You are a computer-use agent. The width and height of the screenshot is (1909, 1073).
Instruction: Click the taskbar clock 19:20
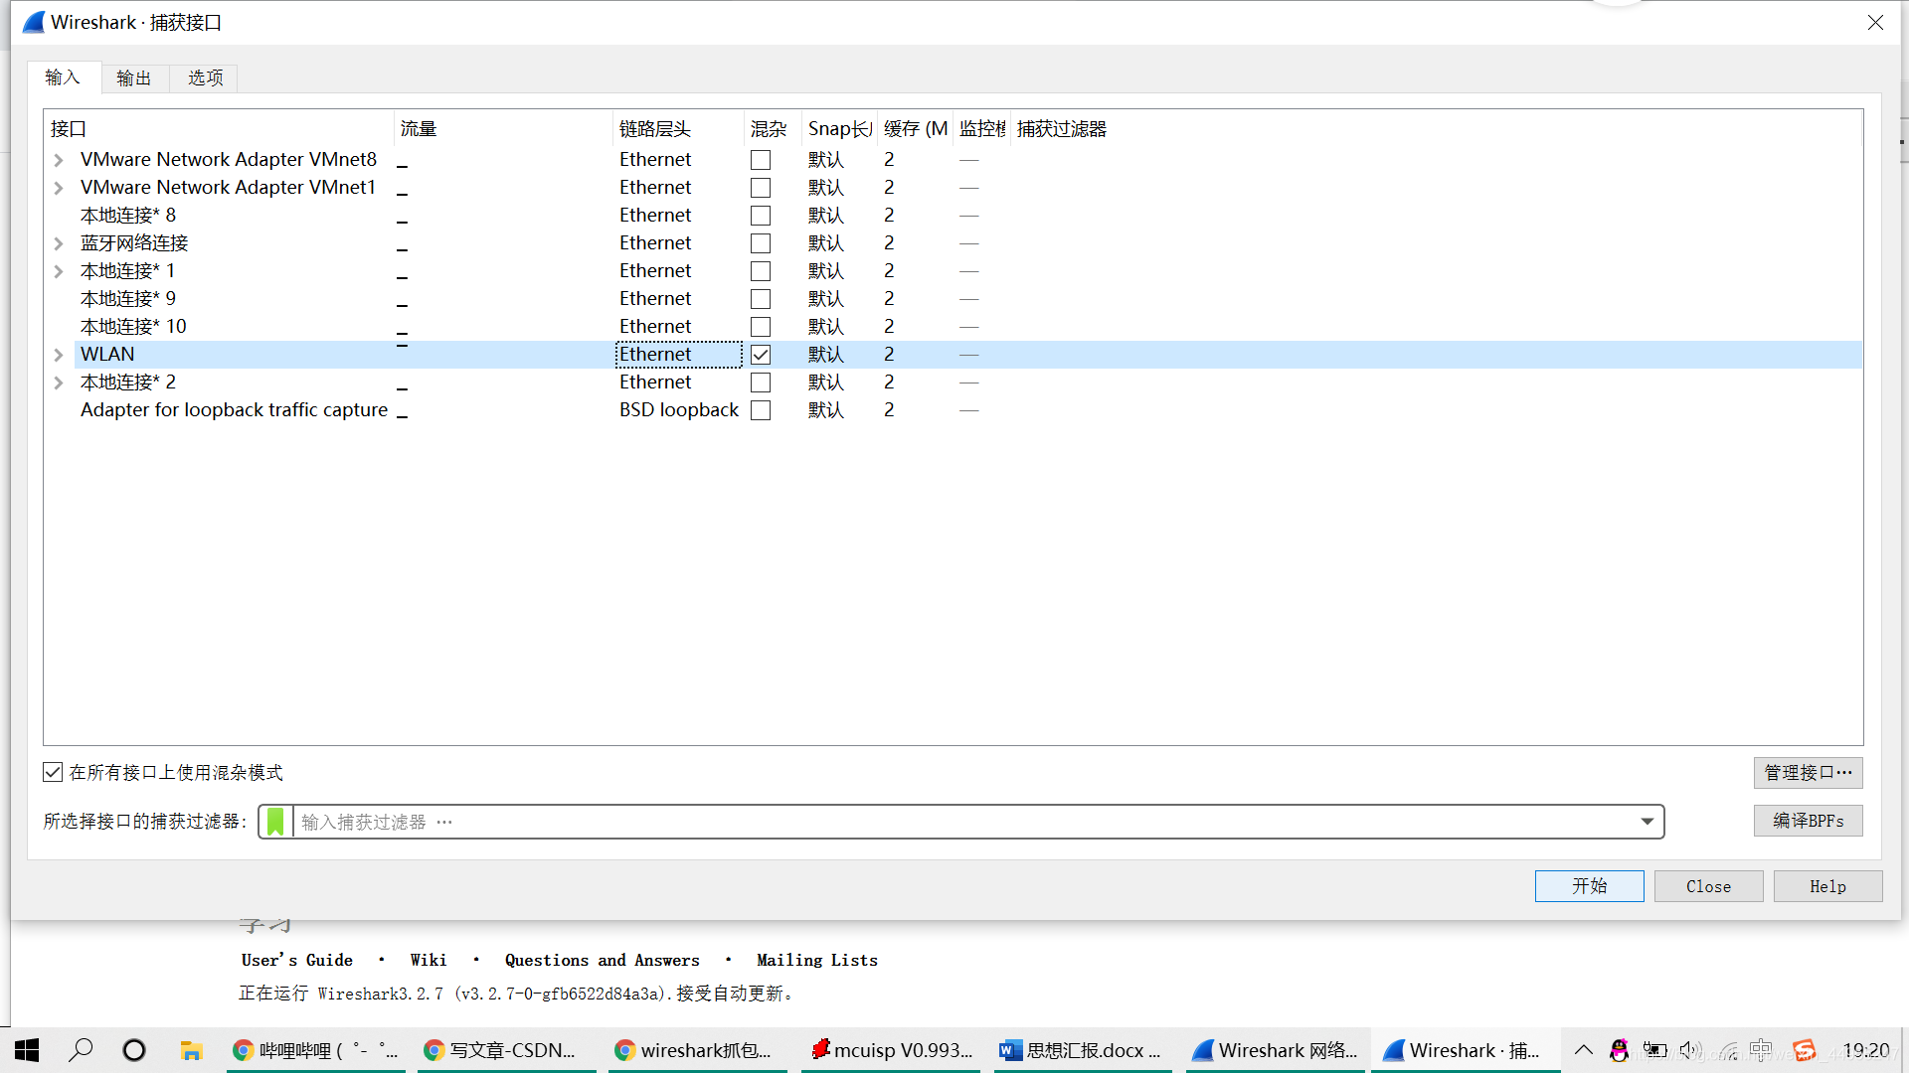pos(1865,1050)
